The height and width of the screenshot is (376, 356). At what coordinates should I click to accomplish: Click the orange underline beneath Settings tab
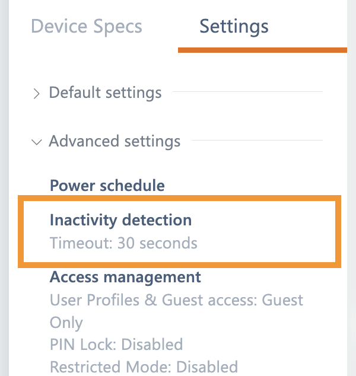pyautogui.click(x=262, y=50)
